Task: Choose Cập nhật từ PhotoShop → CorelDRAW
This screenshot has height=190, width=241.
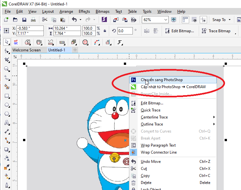Action: [x=173, y=87]
